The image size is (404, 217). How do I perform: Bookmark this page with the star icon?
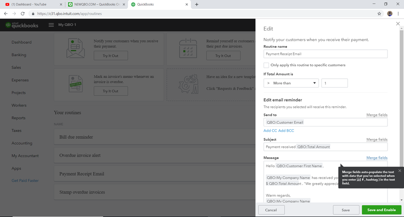pos(379,13)
